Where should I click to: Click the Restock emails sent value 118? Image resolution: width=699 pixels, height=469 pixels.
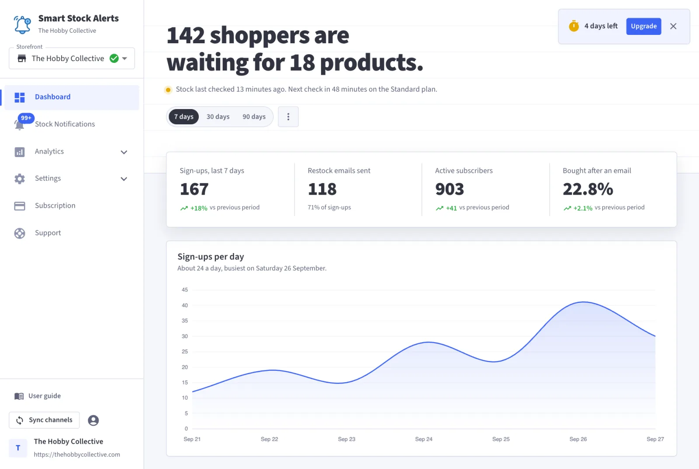coord(322,189)
